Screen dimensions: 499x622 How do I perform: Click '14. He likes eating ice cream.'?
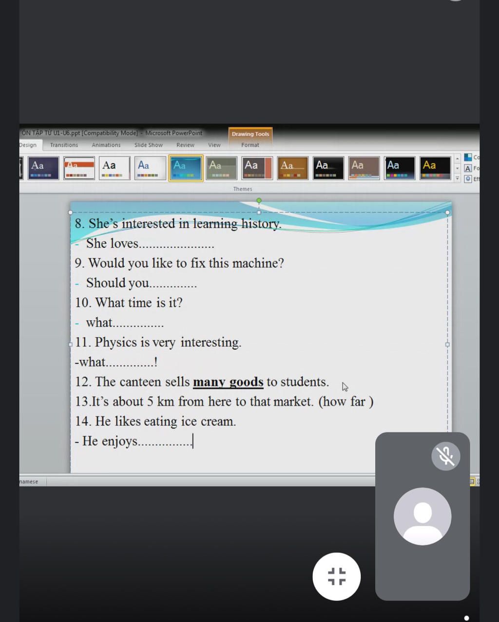coord(155,421)
